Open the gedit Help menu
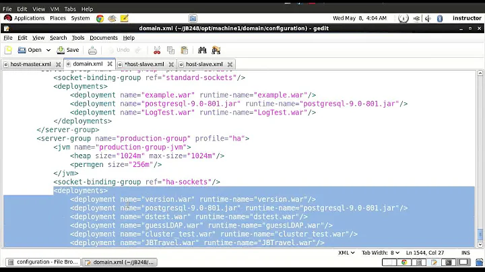 click(x=129, y=38)
